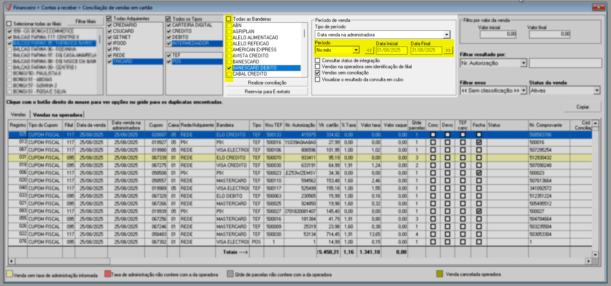Click the grid's scroll down arrow
Viewport: 611px width, 286px height.
coord(595,255)
